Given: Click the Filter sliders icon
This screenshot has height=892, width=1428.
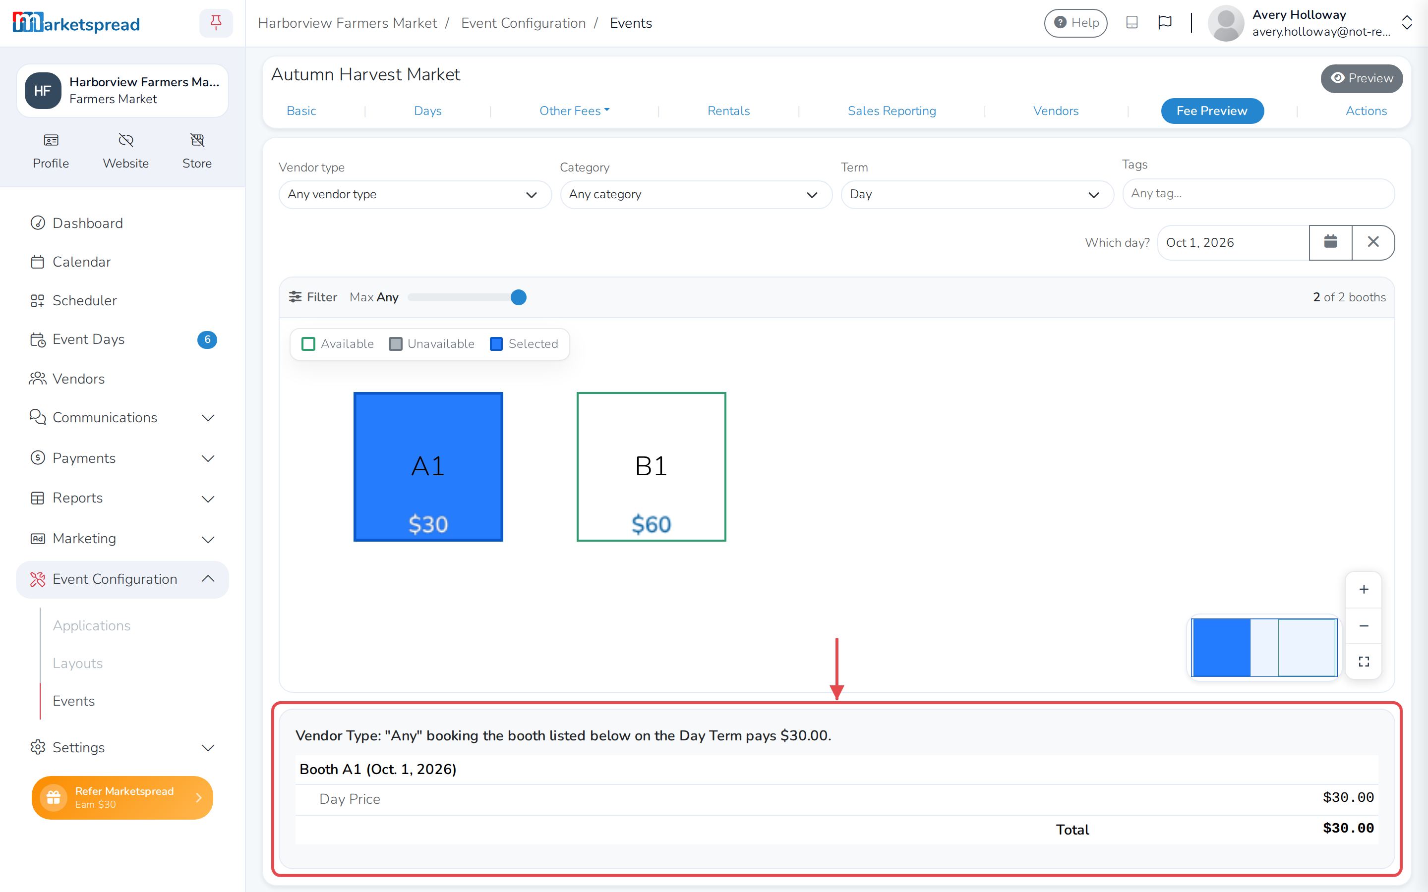Looking at the screenshot, I should (x=295, y=297).
